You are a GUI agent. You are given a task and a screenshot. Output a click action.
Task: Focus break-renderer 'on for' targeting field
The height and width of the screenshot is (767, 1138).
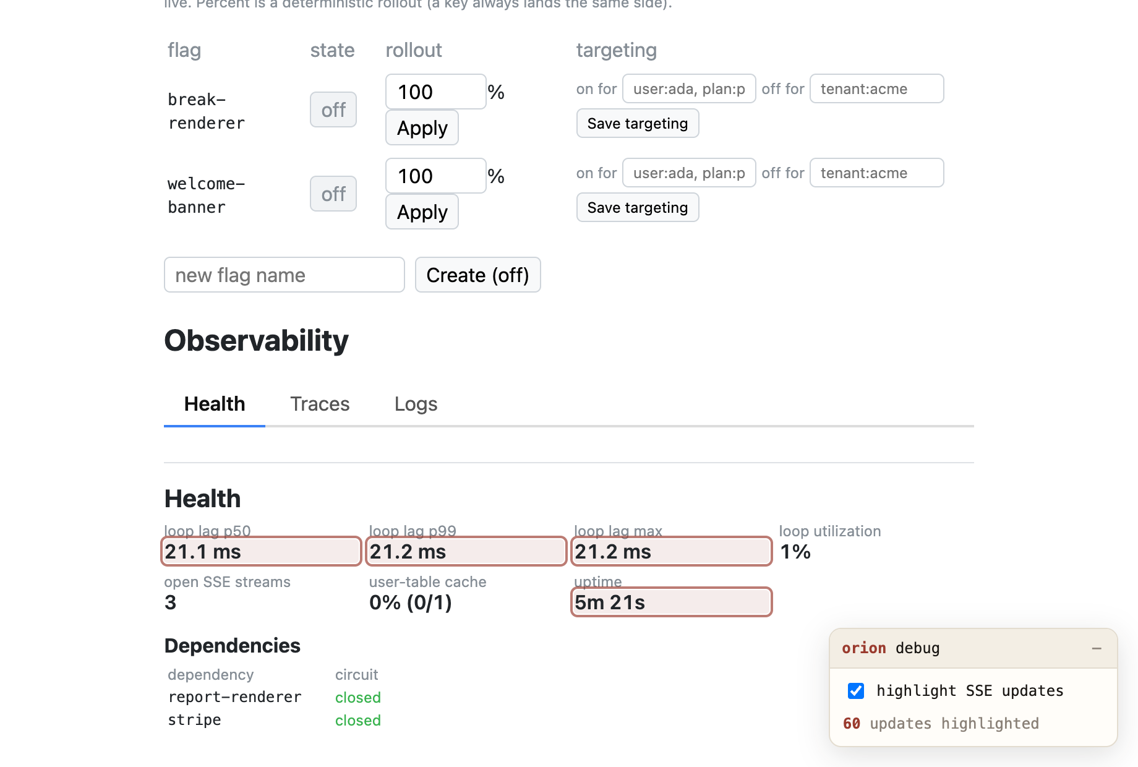tap(689, 88)
